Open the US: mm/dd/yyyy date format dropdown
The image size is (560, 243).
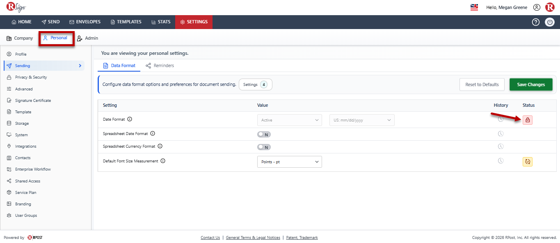pyautogui.click(x=362, y=120)
